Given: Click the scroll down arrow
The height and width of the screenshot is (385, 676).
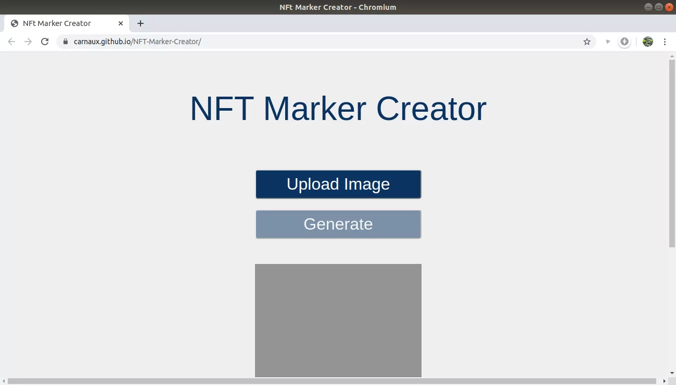Looking at the screenshot, I should tap(672, 373).
